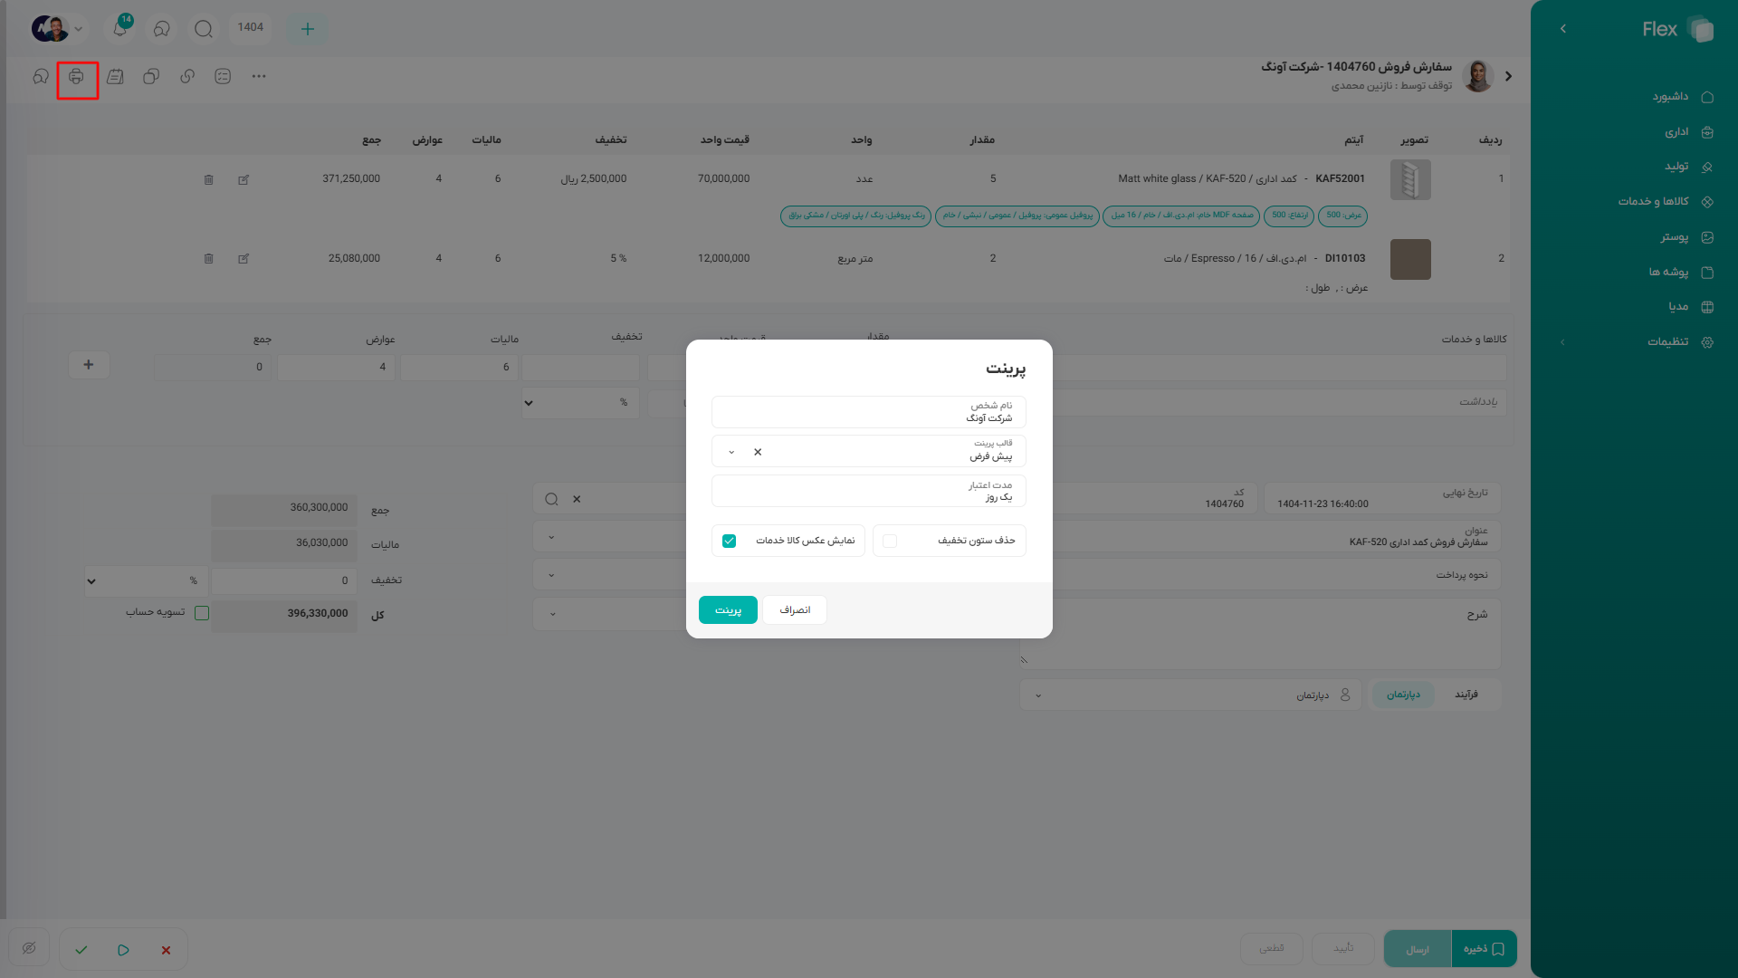Expand the 'قالب پرینت' dropdown arrow
1738x978 pixels.
coord(731,452)
